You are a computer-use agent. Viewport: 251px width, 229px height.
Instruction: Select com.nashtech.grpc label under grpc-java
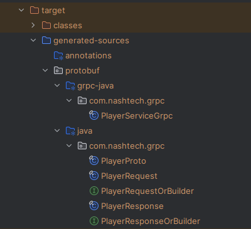(127, 101)
